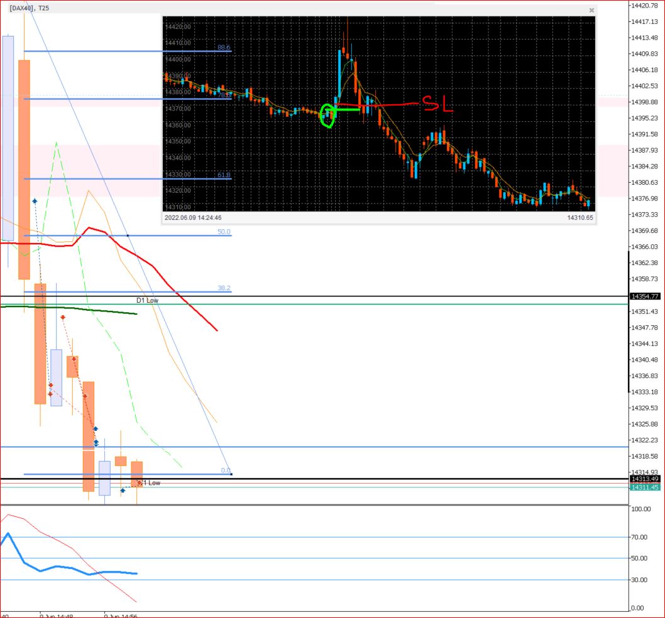The width and height of the screenshot is (665, 618).
Task: Click the 14354.77 price tag on axis
Action: pos(645,296)
